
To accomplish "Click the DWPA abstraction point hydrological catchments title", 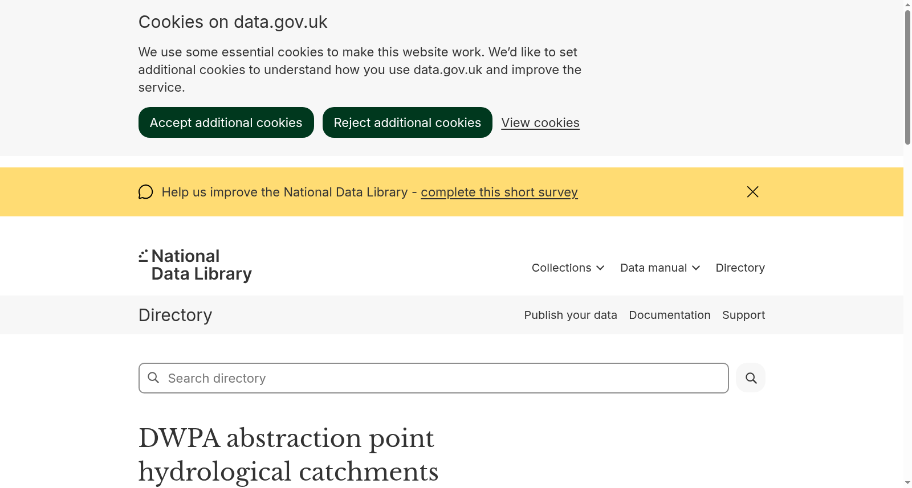I will pyautogui.click(x=288, y=455).
